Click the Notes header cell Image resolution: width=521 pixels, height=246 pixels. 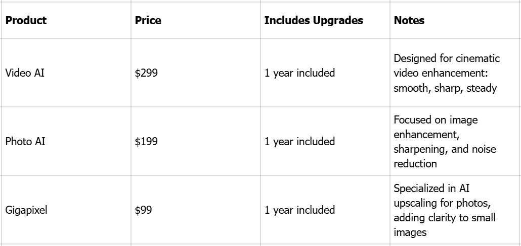pyautogui.click(x=455, y=20)
